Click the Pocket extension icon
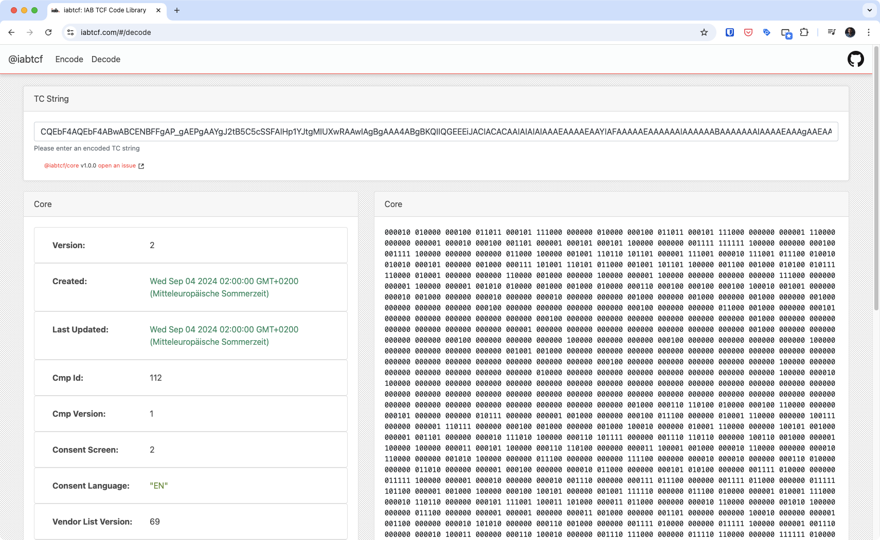The height and width of the screenshot is (540, 880). [748, 32]
